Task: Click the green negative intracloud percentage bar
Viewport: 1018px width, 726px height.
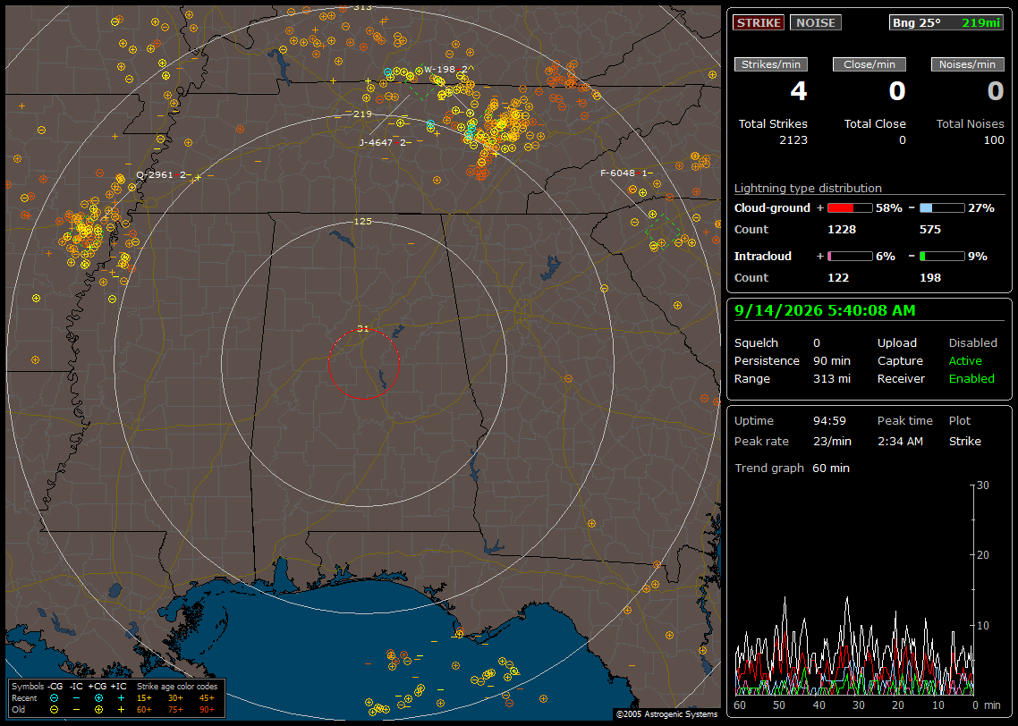Action: click(942, 257)
